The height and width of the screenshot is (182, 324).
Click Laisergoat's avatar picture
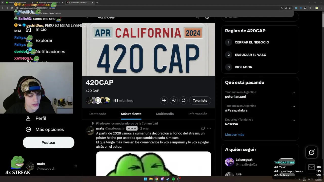229,162
